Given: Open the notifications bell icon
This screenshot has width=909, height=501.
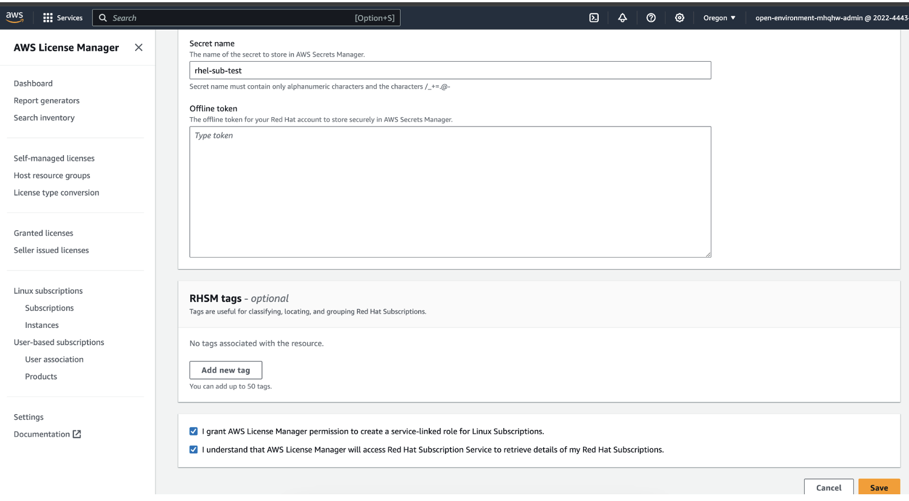Looking at the screenshot, I should (622, 18).
